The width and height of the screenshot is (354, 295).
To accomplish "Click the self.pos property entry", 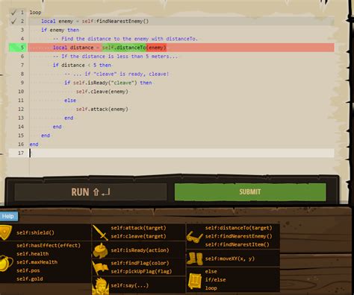I will [28, 270].
